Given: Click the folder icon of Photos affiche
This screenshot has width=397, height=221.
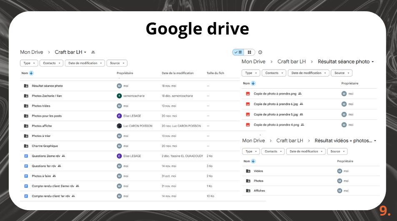Looking at the screenshot, I should coord(26,126).
